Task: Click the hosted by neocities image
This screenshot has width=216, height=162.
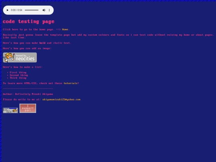Action: tap(20, 57)
